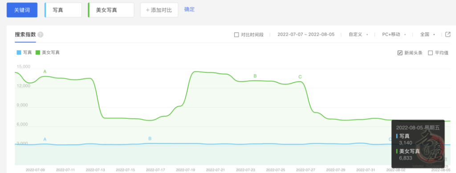This screenshot has height=173, width=456.
Task: Click the 添加对比 button
Action: pyautogui.click(x=159, y=10)
